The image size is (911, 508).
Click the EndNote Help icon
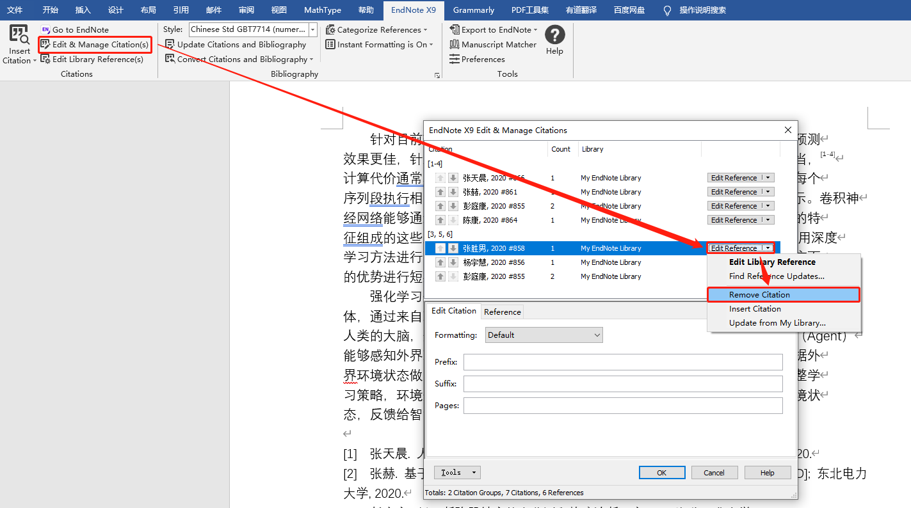pyautogui.click(x=554, y=35)
